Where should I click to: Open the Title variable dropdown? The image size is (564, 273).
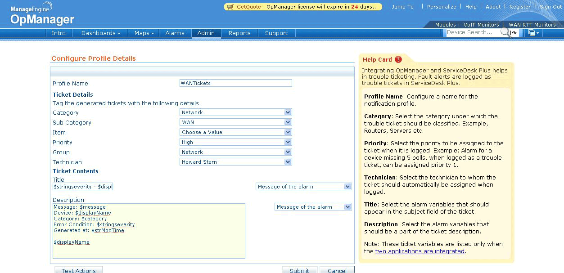point(304,187)
